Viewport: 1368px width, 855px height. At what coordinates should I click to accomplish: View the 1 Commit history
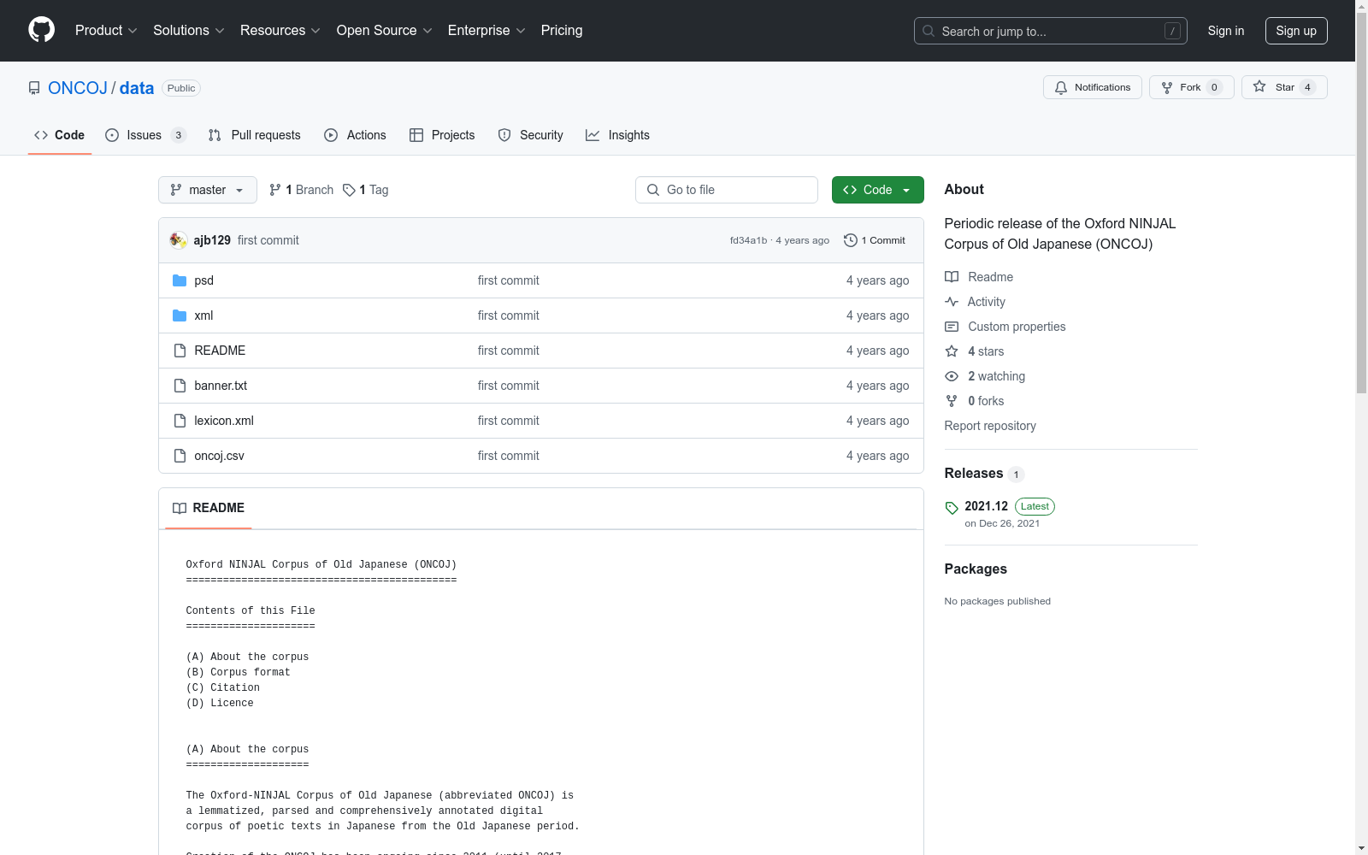coord(875,240)
